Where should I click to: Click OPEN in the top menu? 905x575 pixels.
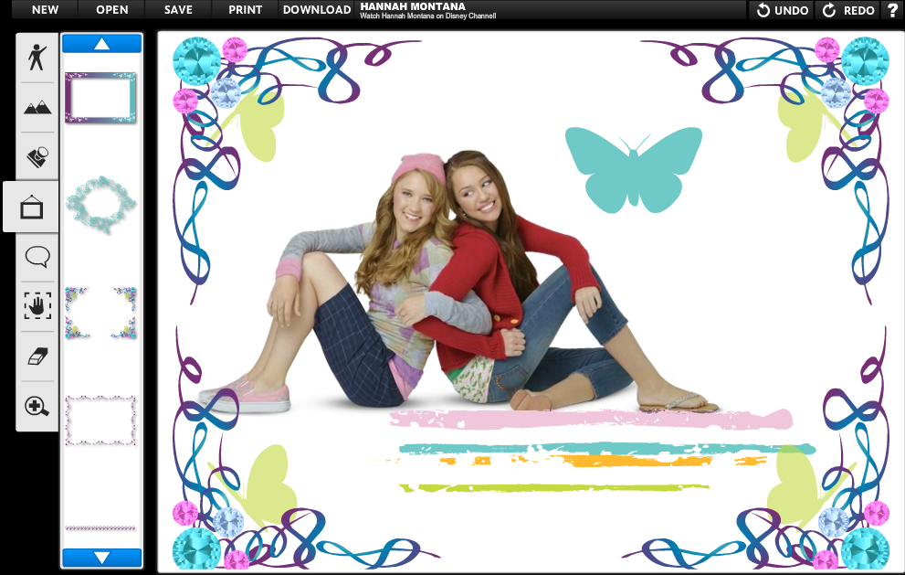click(112, 10)
